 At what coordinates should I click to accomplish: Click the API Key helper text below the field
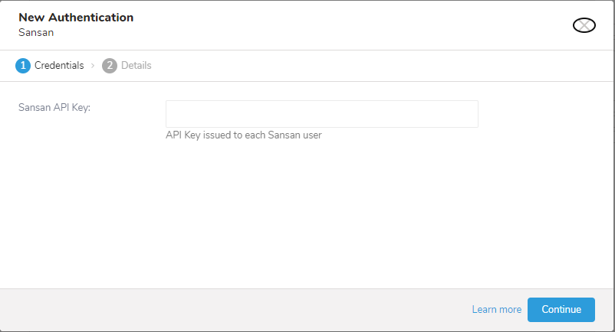click(243, 135)
